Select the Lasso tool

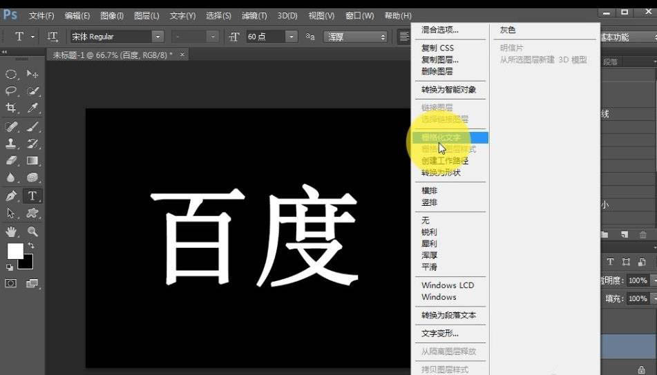[x=11, y=91]
